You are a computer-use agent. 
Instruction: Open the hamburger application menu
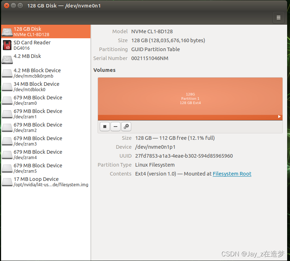pyautogui.click(x=278, y=18)
